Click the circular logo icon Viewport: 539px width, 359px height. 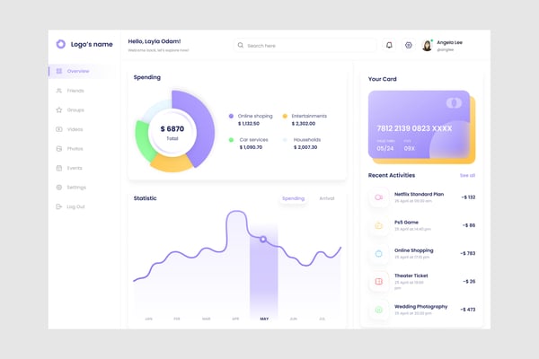coord(61,44)
